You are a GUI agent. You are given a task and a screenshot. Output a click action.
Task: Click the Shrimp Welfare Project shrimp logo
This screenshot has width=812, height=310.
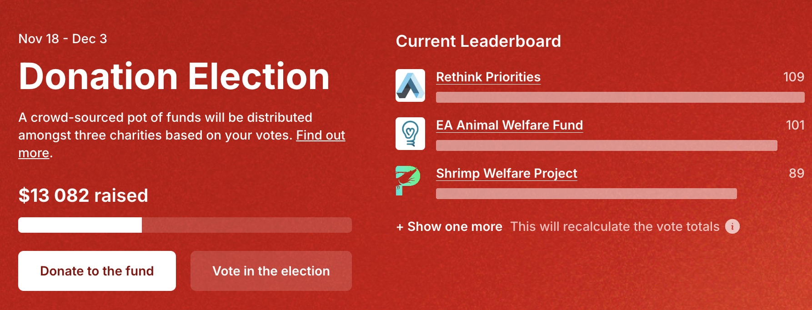(x=408, y=180)
